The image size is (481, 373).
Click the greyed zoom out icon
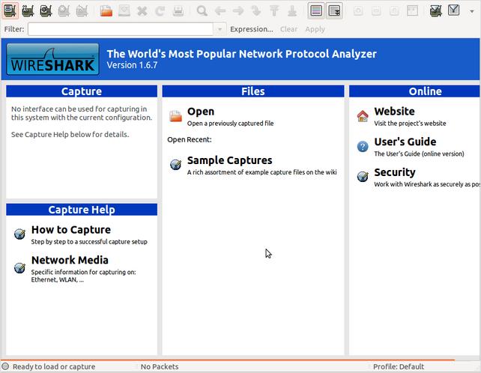376,11
